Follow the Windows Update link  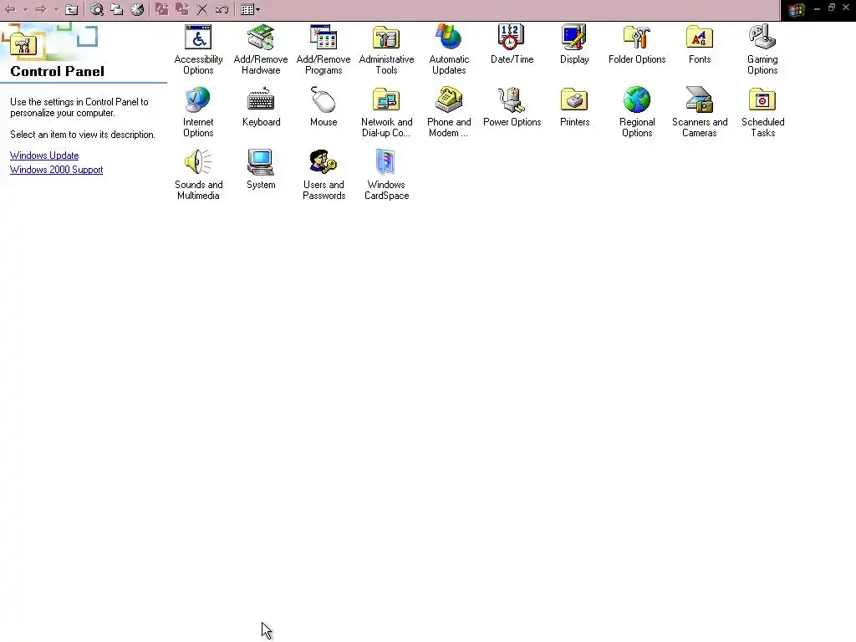pos(44,155)
